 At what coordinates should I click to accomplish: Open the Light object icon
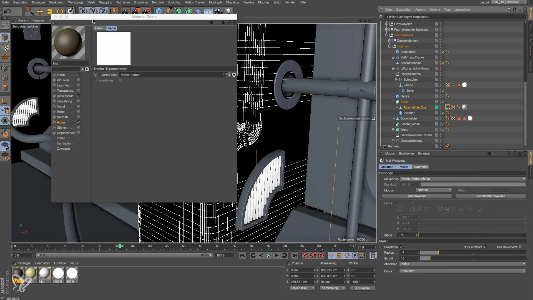228,11
